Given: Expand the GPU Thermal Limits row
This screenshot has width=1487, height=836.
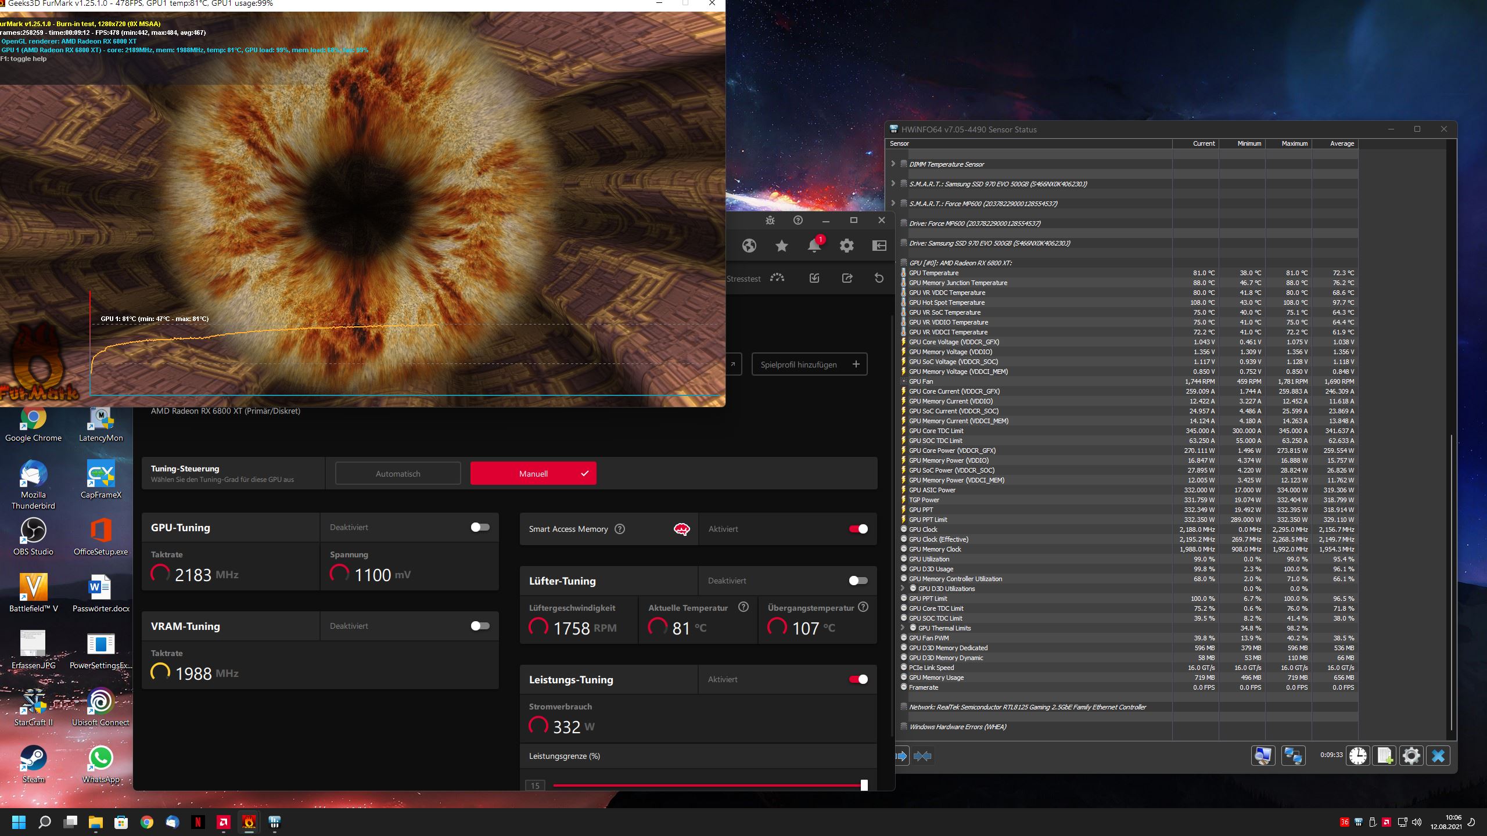Looking at the screenshot, I should [x=903, y=628].
